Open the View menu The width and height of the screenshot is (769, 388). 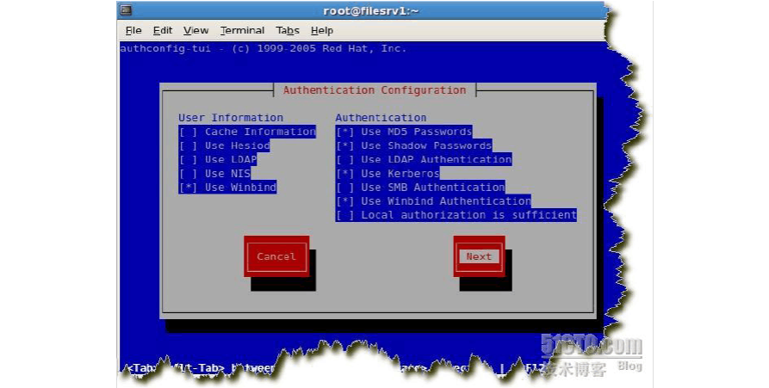tap(195, 30)
